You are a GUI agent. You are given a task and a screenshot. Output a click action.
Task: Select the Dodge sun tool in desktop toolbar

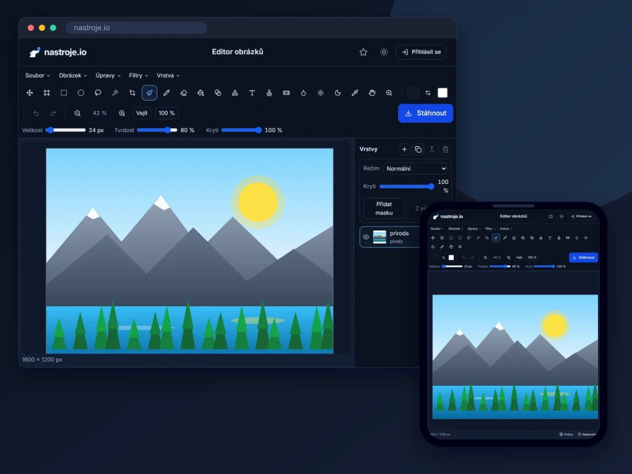[321, 93]
